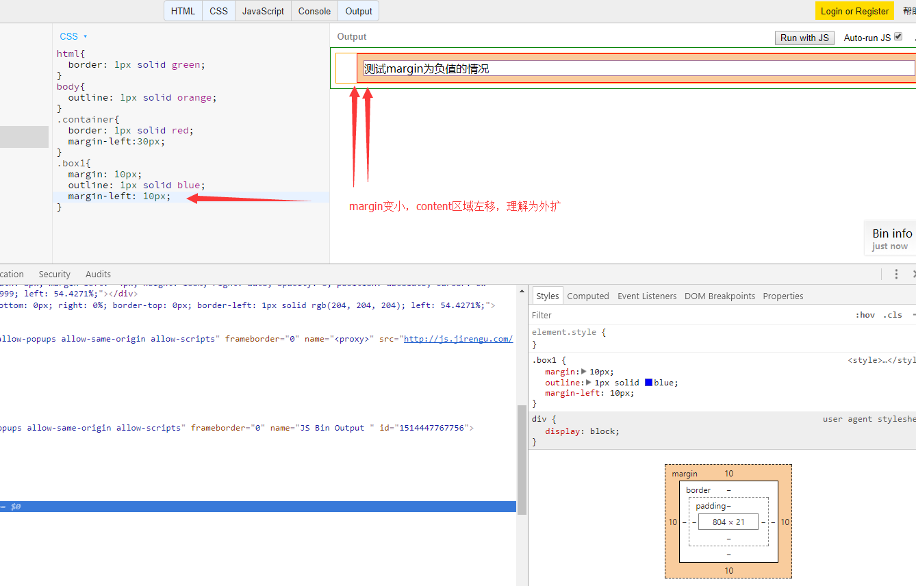Click the Run with JS button
The image size is (916, 586).
click(804, 38)
